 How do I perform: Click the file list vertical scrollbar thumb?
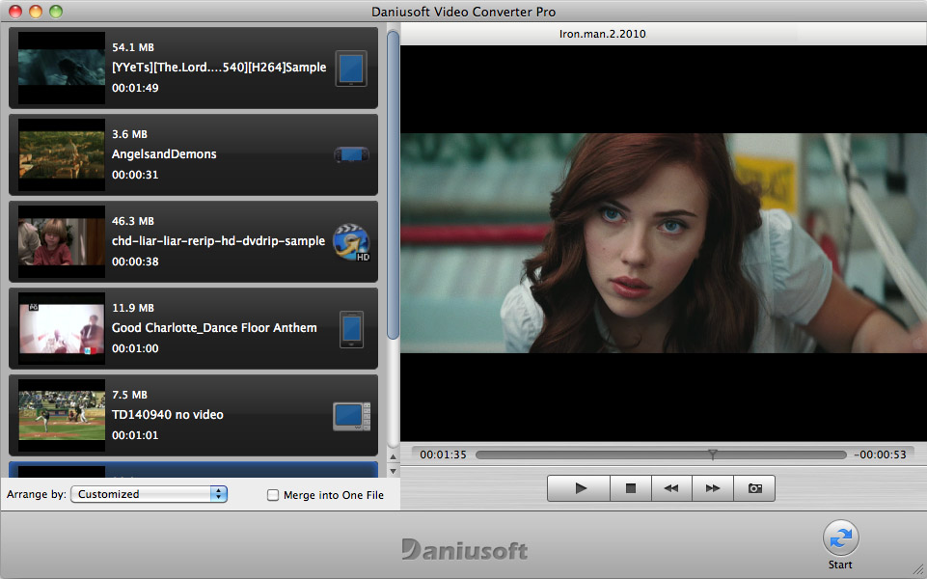point(393,185)
